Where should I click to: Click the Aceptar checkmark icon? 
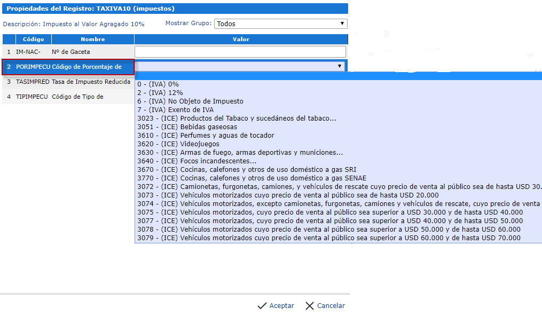click(x=262, y=306)
